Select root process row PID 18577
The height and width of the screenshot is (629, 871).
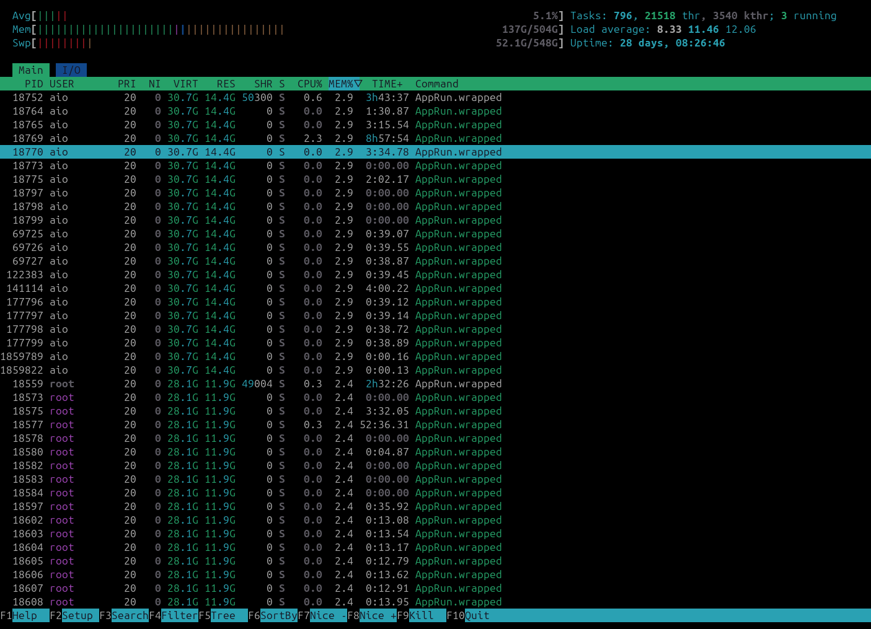[435, 424]
